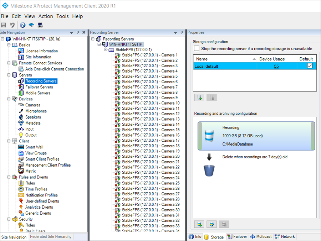Click the edit recording storage icon
Viewport: 321px width, 241px height.
tap(212, 224)
